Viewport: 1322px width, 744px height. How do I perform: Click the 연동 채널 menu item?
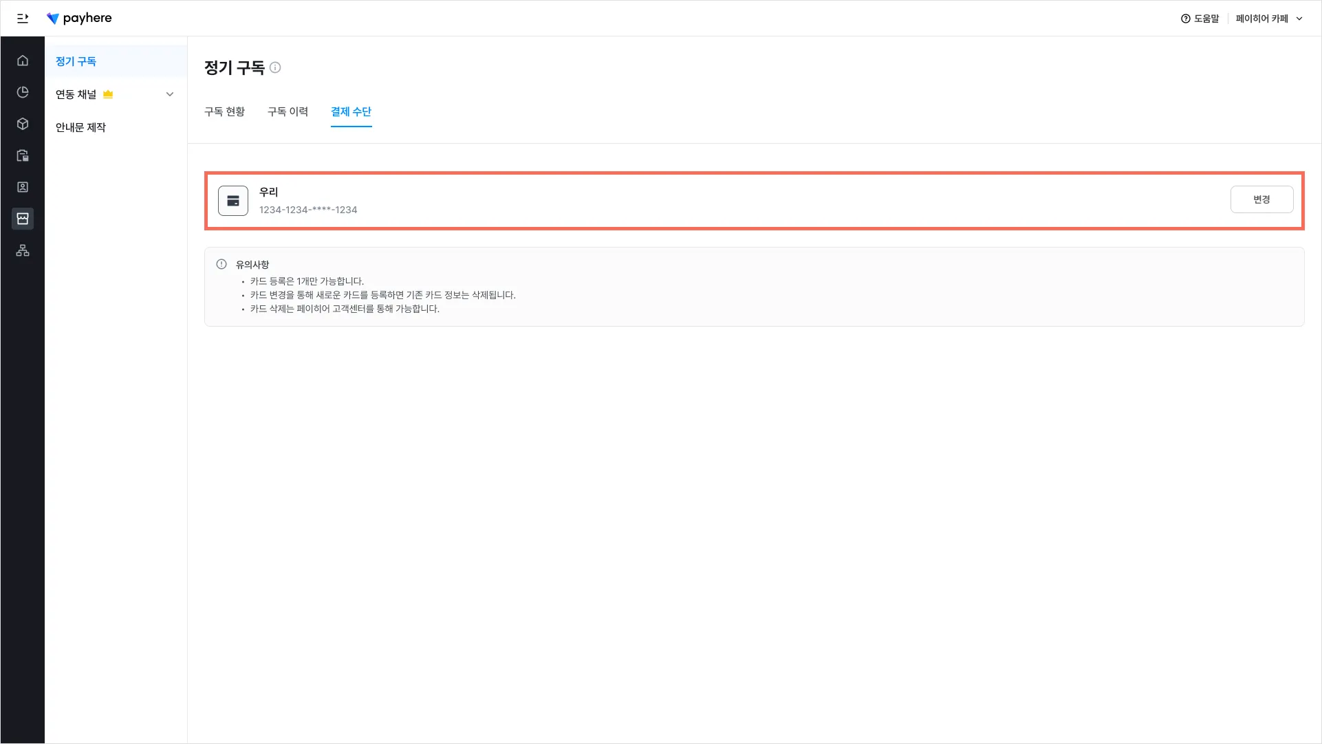[x=76, y=94]
